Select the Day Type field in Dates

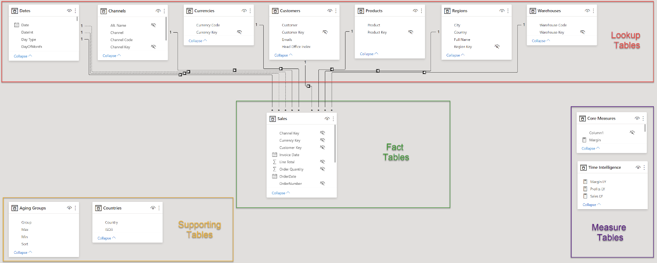click(x=28, y=40)
